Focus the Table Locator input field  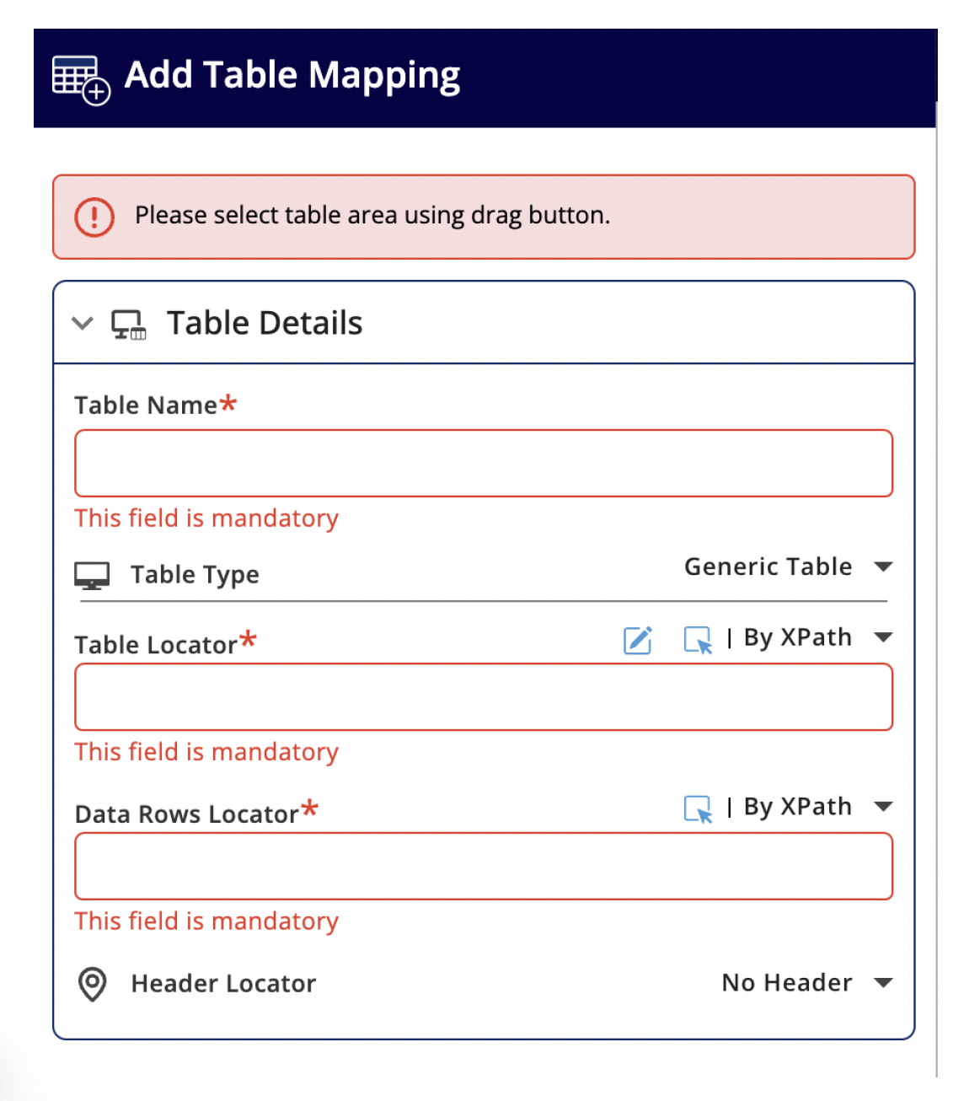click(x=484, y=696)
